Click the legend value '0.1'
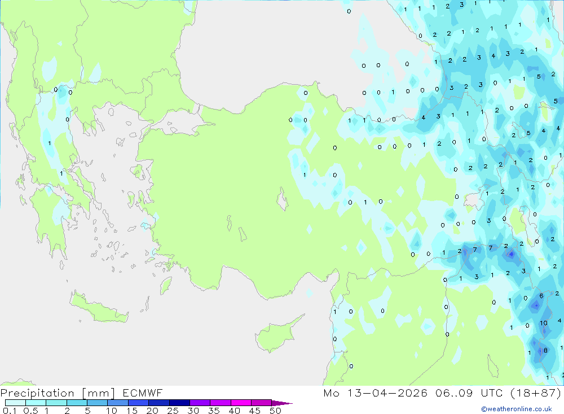 10,411
